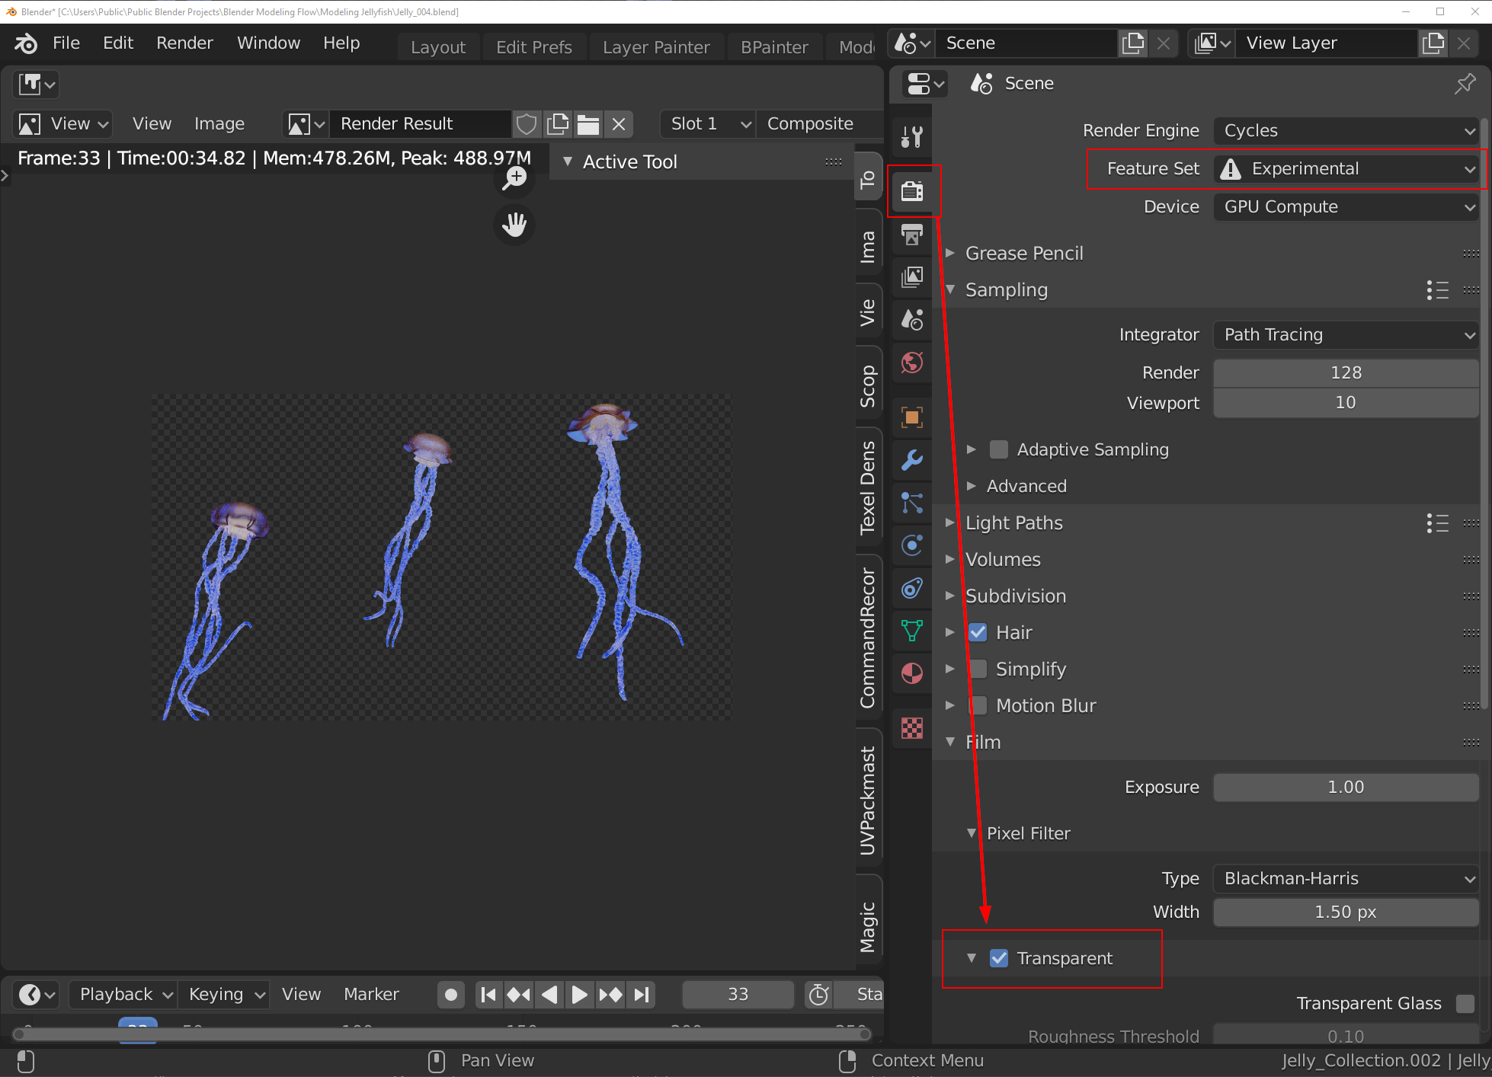Click the Exposure value slider

(1346, 787)
